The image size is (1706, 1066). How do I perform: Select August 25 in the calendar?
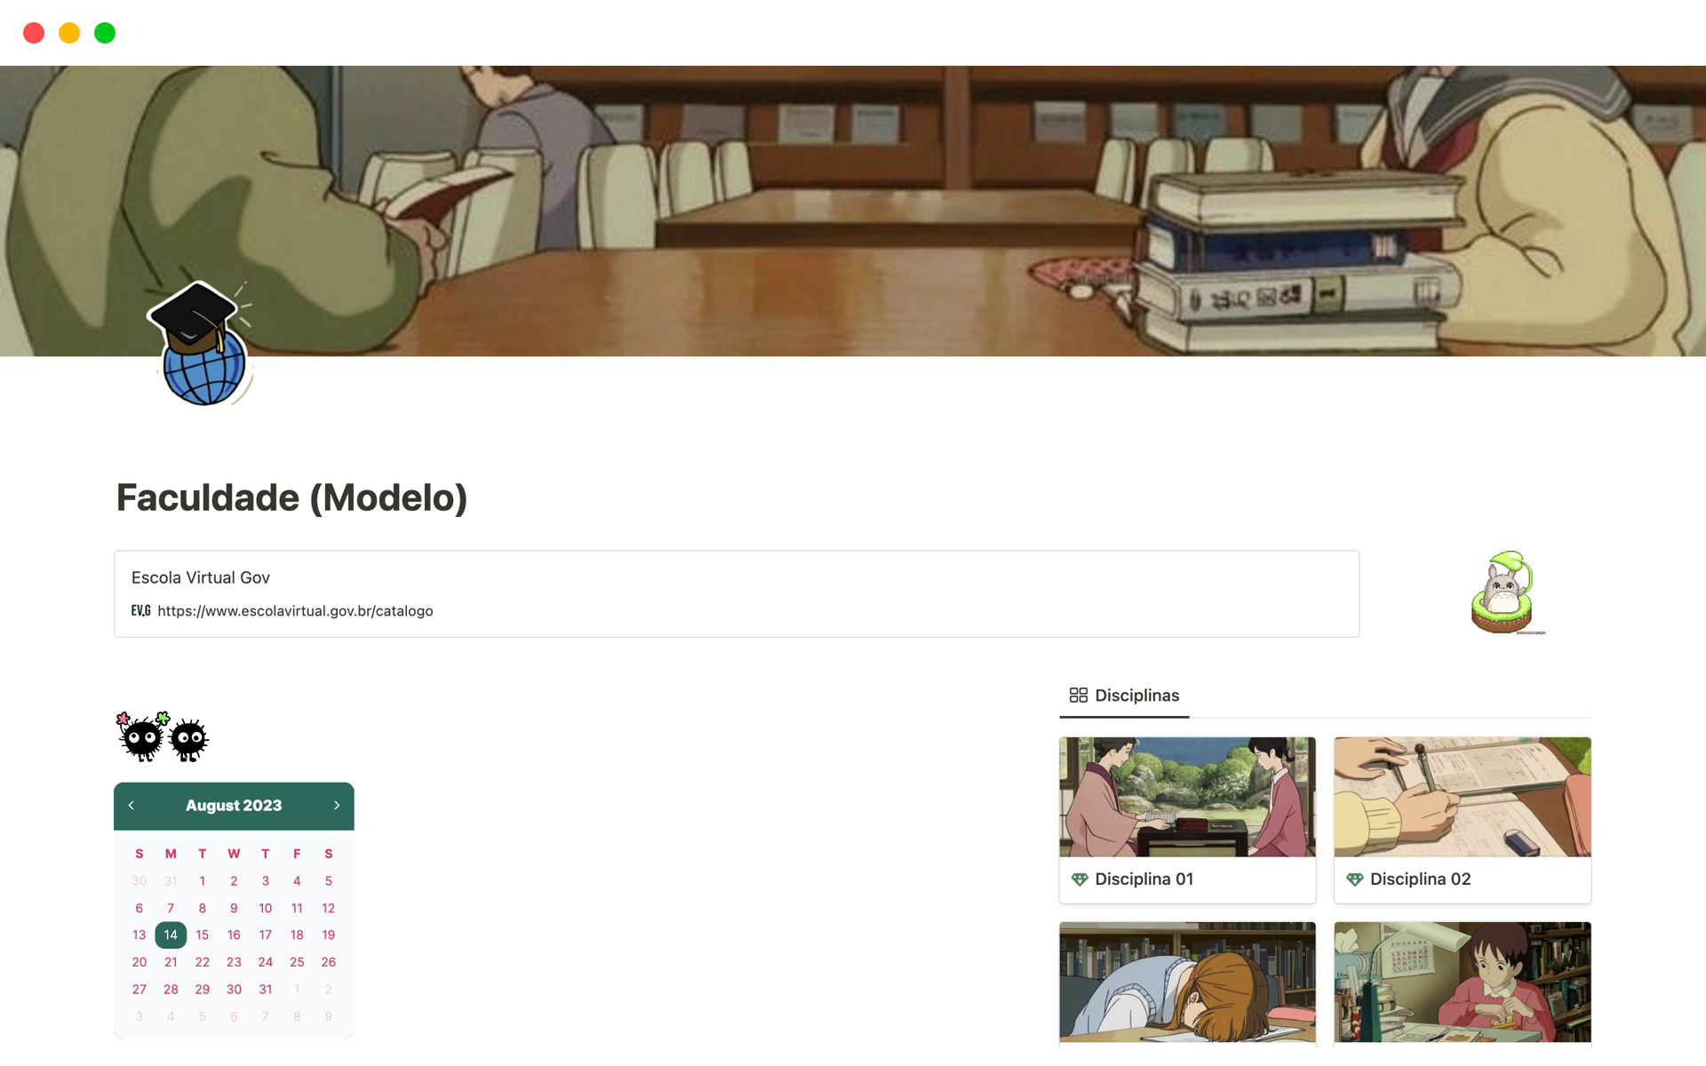[297, 962]
